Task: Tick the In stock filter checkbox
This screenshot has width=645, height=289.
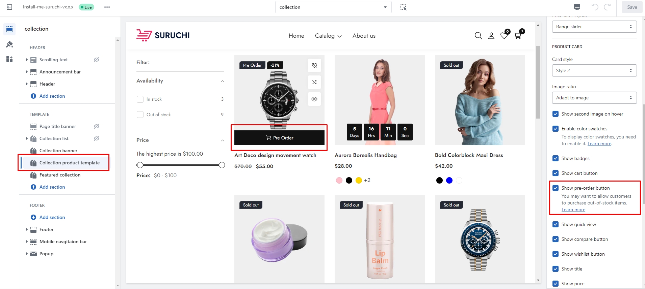Action: 140,99
